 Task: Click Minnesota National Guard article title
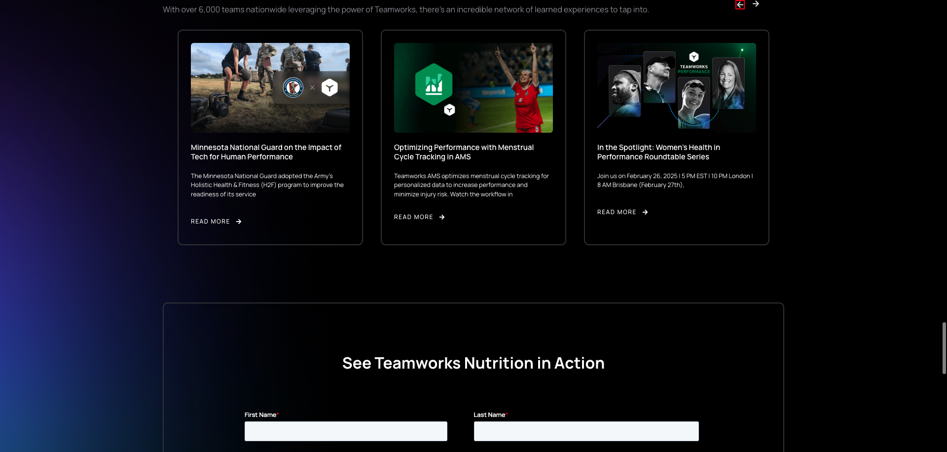point(266,152)
